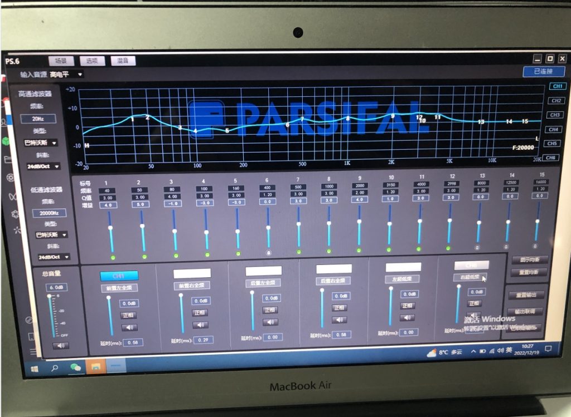The width and height of the screenshot is (571, 417).
Task: Click the 已连接 connection button
Action: pyautogui.click(x=544, y=72)
